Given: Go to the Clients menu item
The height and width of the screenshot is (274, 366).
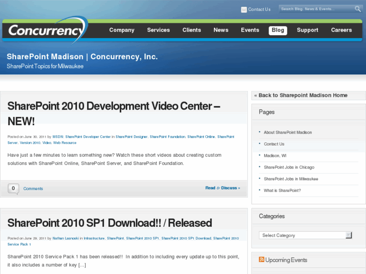Looking at the screenshot, I should pos(192,30).
